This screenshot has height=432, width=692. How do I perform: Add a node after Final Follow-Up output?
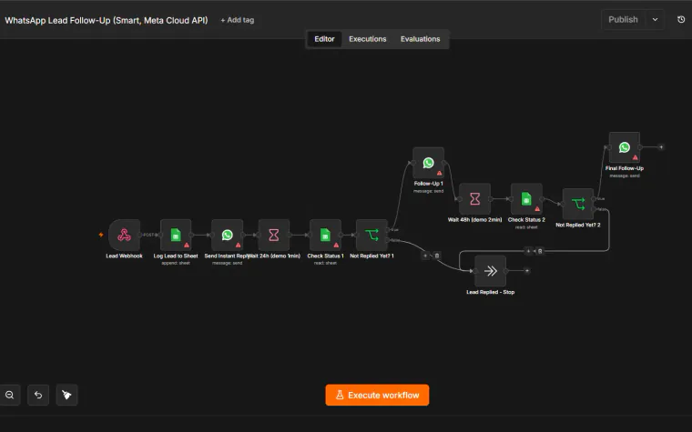661,147
